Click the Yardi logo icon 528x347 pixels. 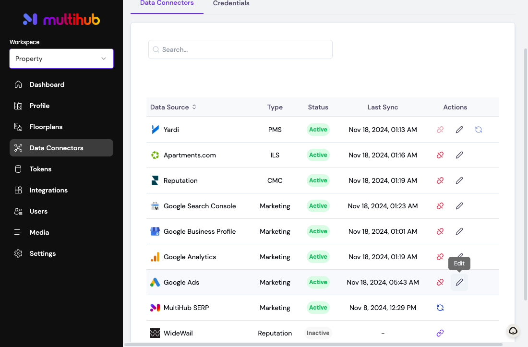pyautogui.click(x=155, y=130)
